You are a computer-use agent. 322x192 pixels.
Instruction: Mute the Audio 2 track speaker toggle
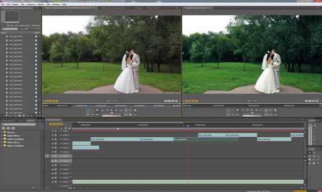[x=53, y=165]
